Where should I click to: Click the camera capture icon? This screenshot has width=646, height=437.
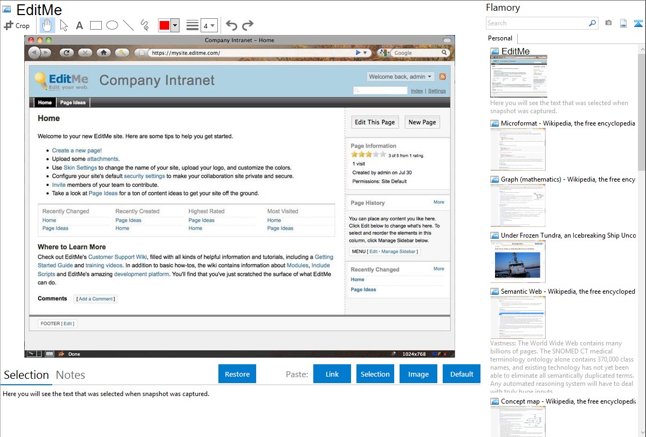point(608,23)
